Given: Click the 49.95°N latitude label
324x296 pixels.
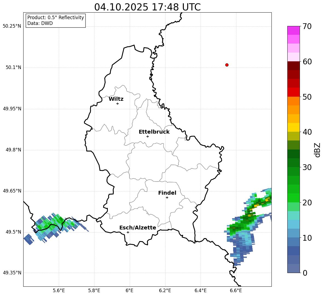Looking at the screenshot, I should pyautogui.click(x=12, y=109).
